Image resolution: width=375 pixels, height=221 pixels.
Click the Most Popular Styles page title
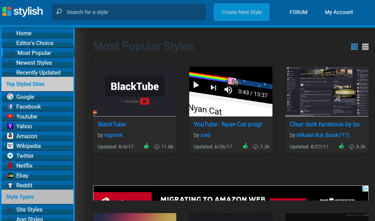(143, 46)
